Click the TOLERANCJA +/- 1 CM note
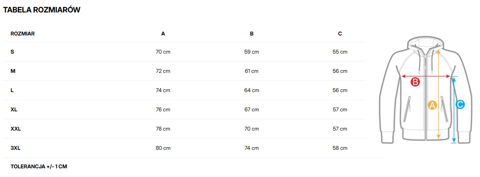The image size is (480, 177). (x=39, y=166)
